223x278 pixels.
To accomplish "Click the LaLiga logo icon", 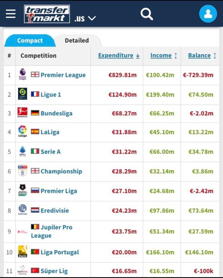I will pyautogui.click(x=23, y=131).
